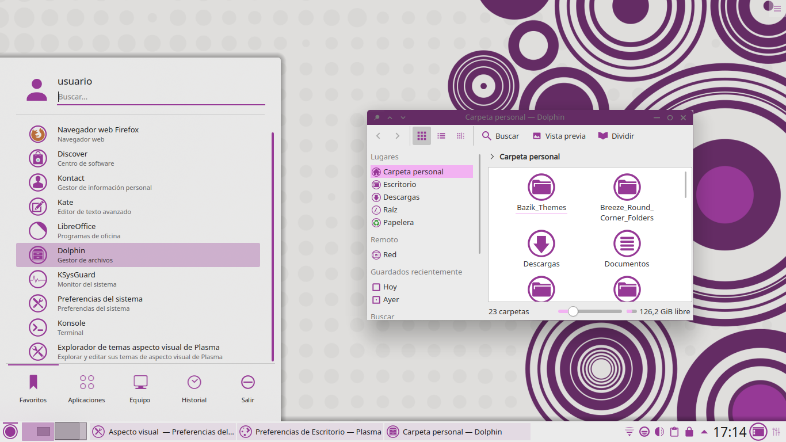Open Escritorio in Lugares panel
Viewport: 786px width, 442px height.
coord(422,184)
